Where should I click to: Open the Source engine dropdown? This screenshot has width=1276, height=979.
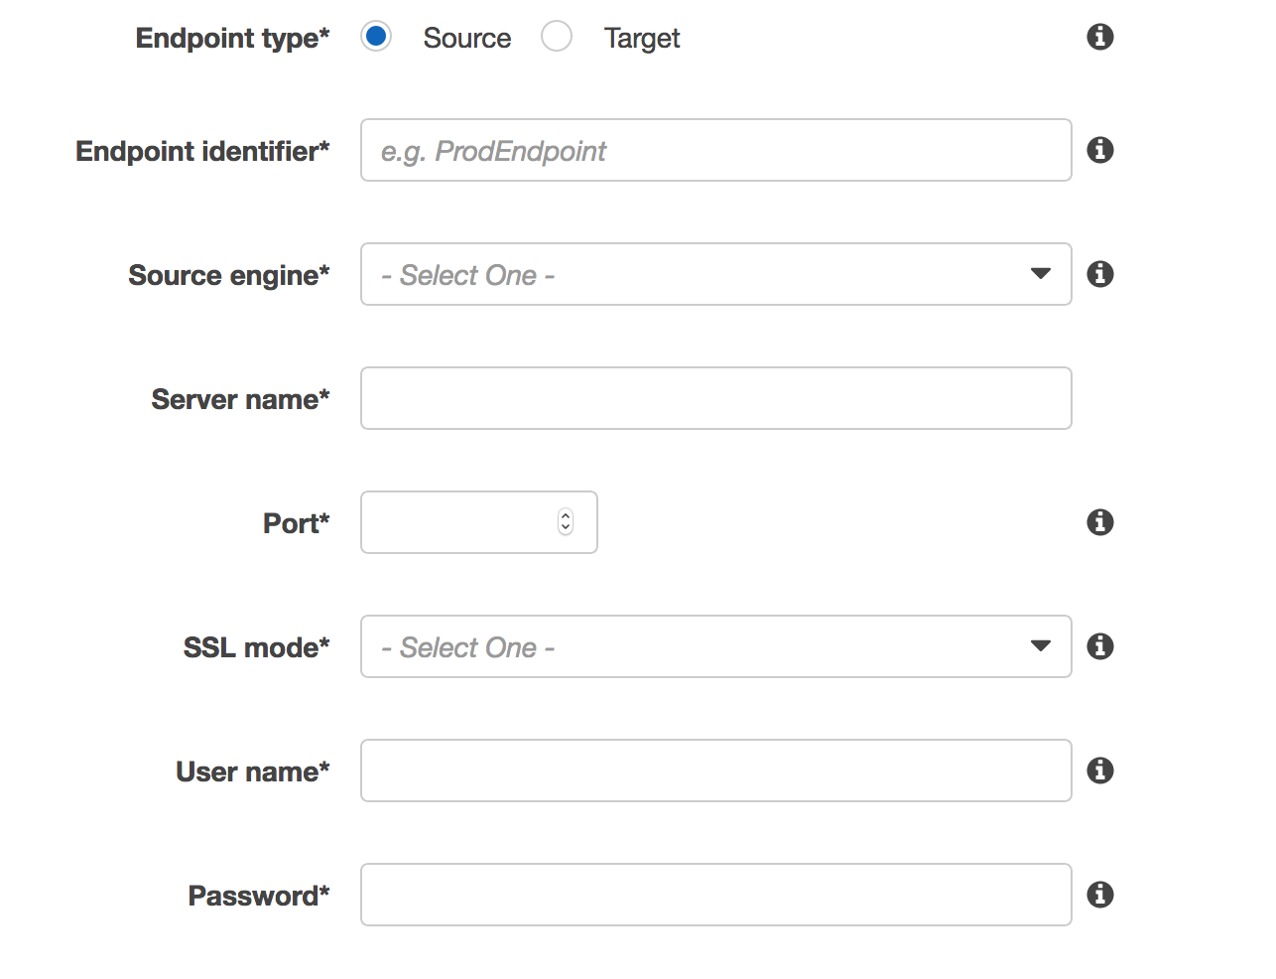pos(715,274)
